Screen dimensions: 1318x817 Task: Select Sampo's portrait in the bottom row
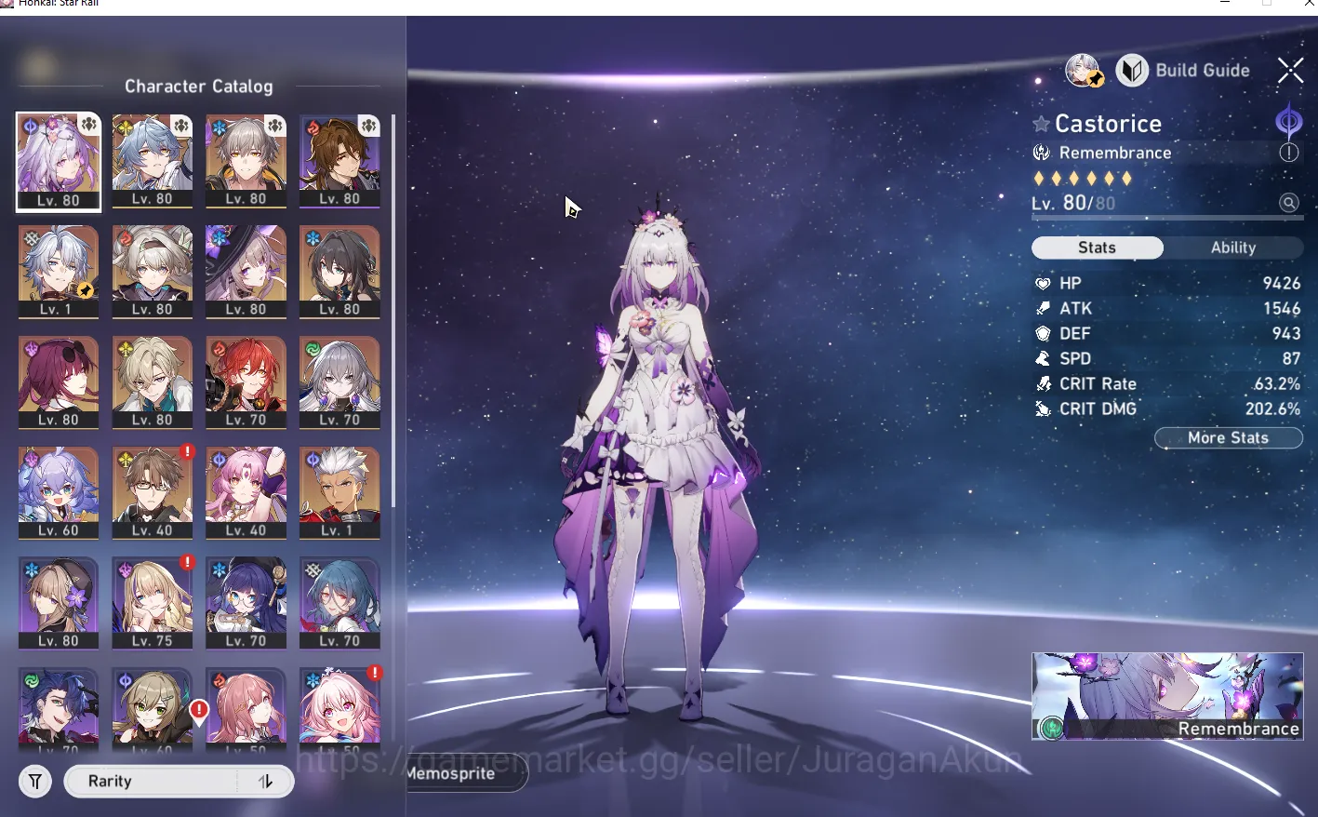click(x=59, y=709)
